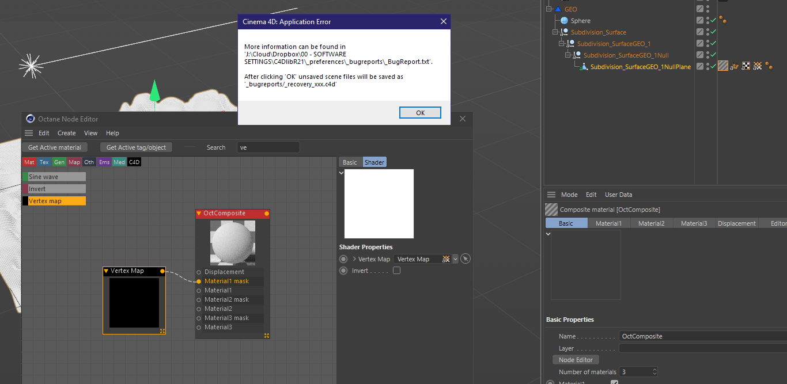Select the checkerboard UVW tag on the NullPlane

point(746,66)
